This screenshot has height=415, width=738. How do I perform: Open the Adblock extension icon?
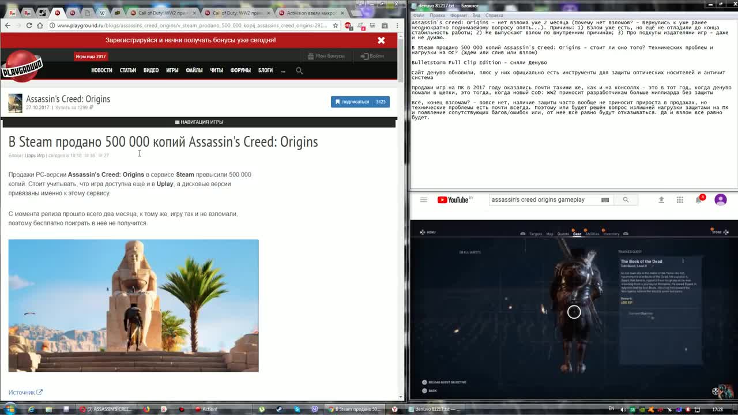click(348, 25)
